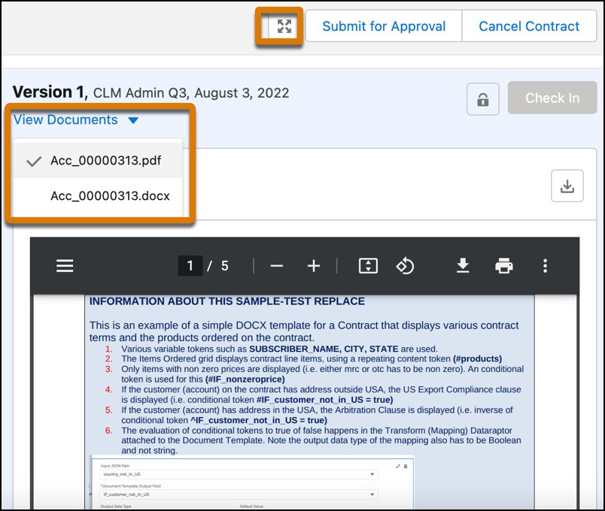605x511 pixels.
Task: Click the View Documents dropdown arrow
Action: (133, 121)
